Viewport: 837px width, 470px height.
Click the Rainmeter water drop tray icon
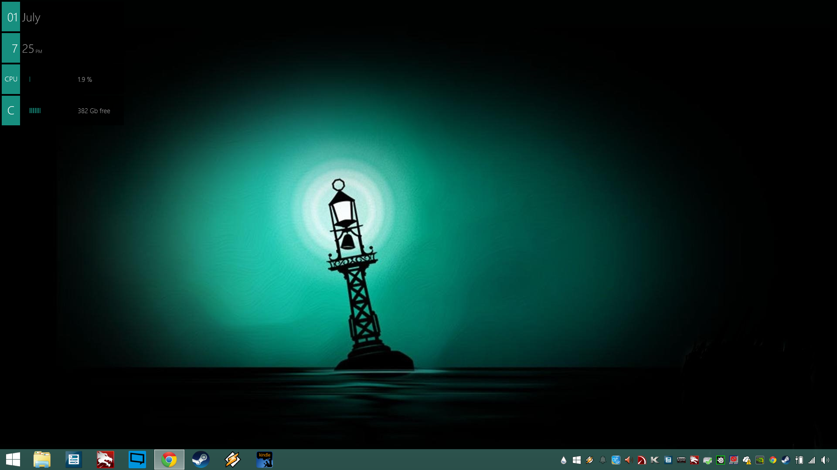(x=564, y=460)
